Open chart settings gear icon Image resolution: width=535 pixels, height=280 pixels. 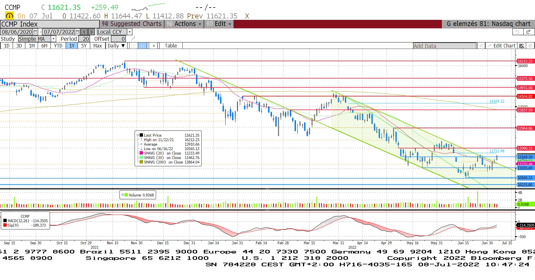530,46
